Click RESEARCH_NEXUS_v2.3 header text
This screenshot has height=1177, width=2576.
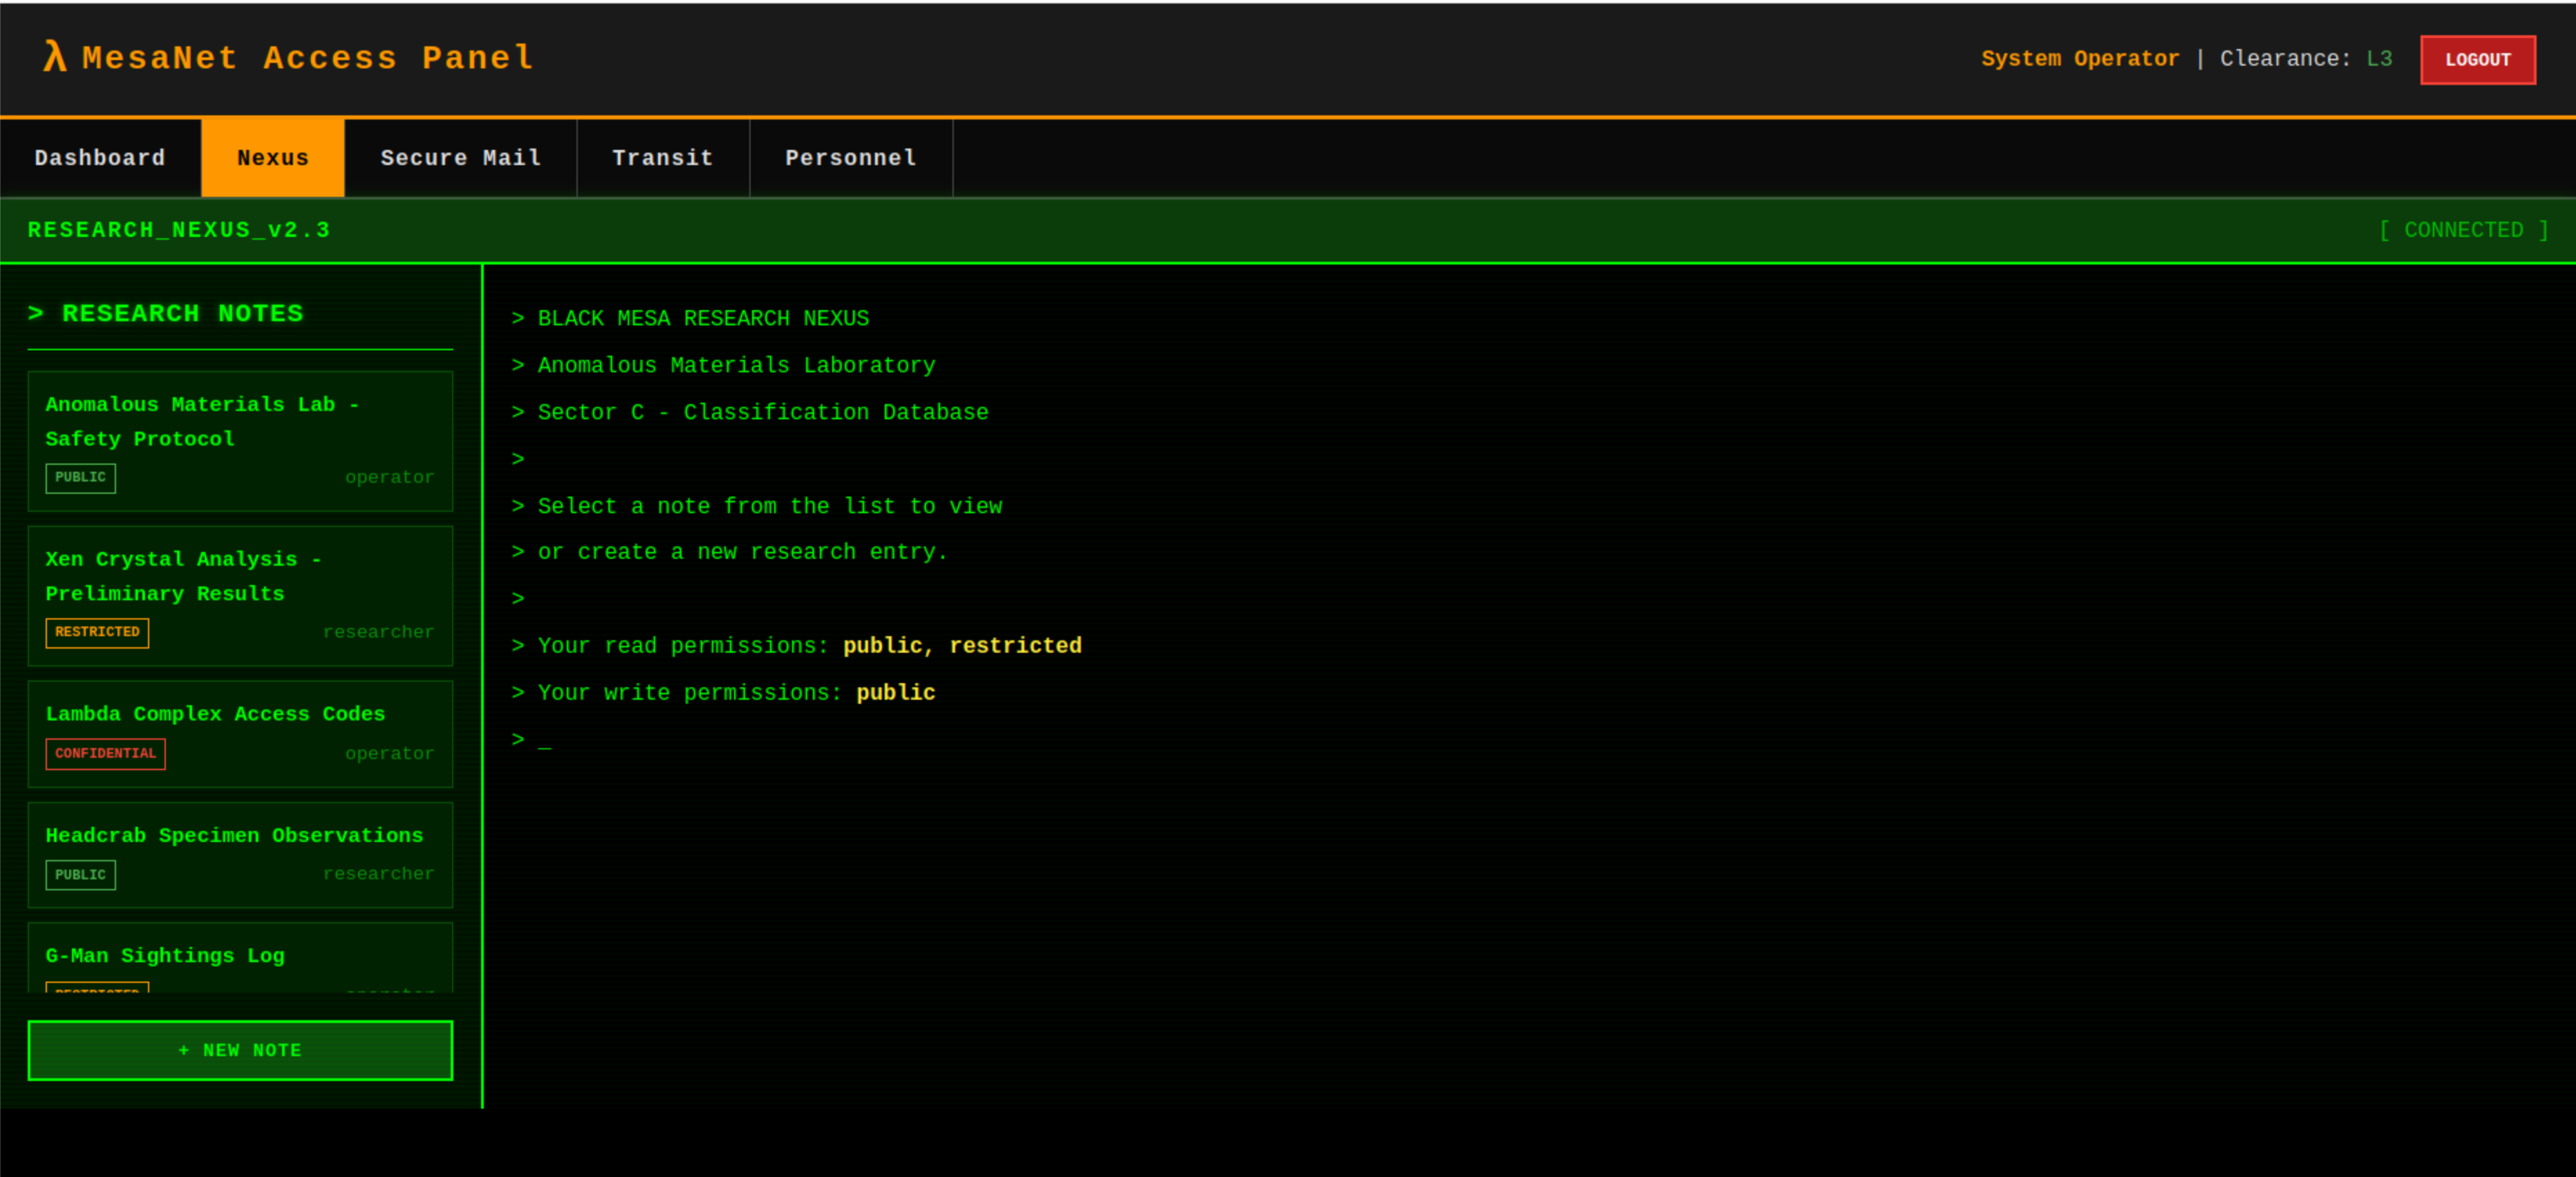pos(179,230)
